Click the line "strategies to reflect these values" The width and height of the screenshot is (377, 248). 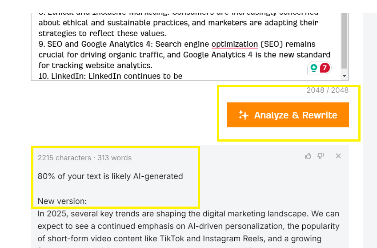click(x=102, y=33)
